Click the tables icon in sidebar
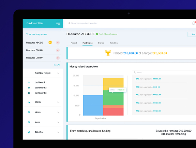Image resolution: width=196 pixels, height=148 pixels. [29, 112]
